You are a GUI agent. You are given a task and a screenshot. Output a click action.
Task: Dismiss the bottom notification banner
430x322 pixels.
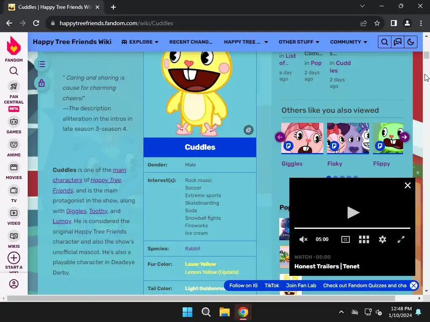coord(414,286)
